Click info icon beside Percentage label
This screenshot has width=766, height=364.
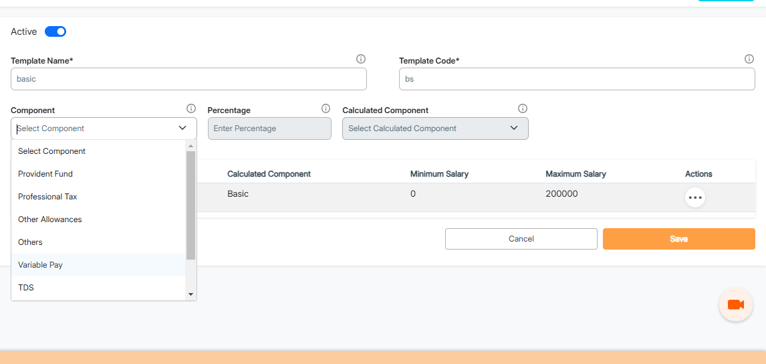326,108
